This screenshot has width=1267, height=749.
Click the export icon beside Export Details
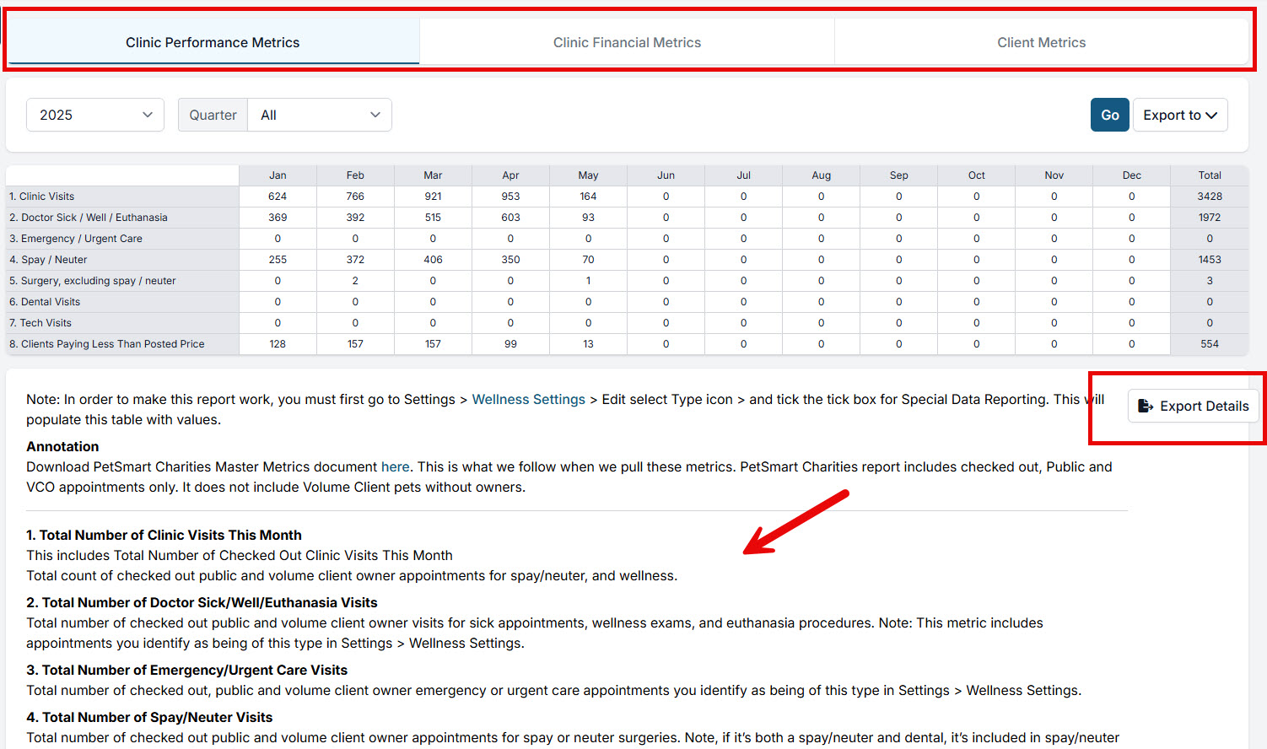coord(1145,406)
